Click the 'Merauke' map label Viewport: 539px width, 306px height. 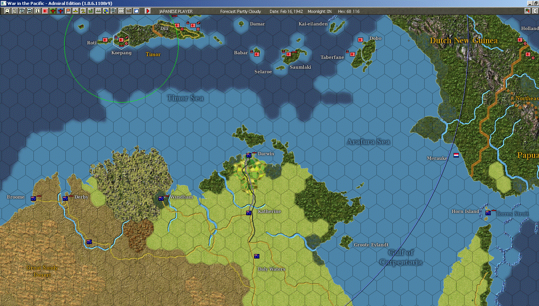(437, 158)
